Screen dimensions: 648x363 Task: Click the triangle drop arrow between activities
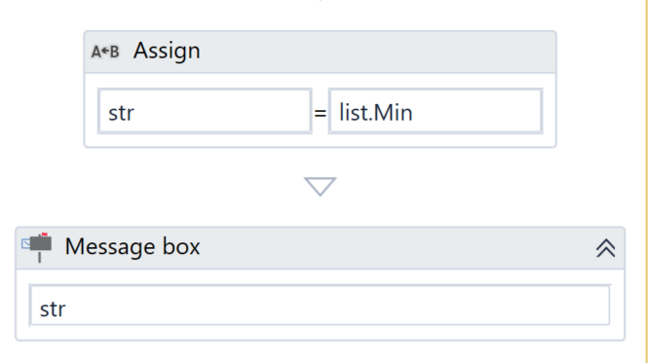click(x=320, y=186)
